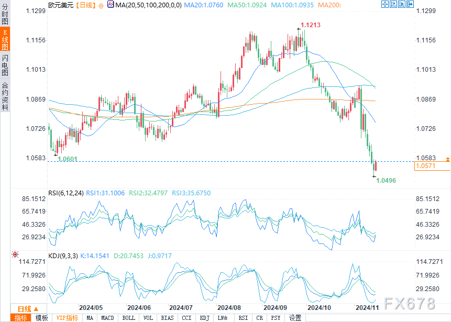The image size is (451, 322).
Task: Click the MA200: label
Action: [x=329, y=5]
